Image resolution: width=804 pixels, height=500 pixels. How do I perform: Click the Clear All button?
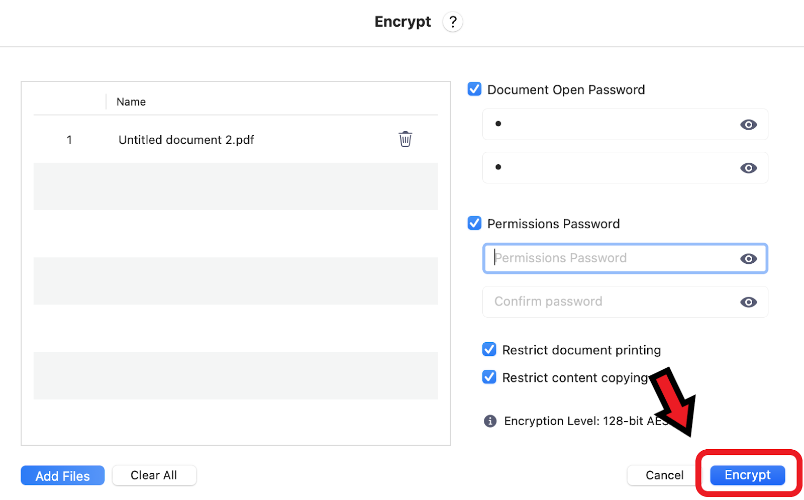coord(154,475)
